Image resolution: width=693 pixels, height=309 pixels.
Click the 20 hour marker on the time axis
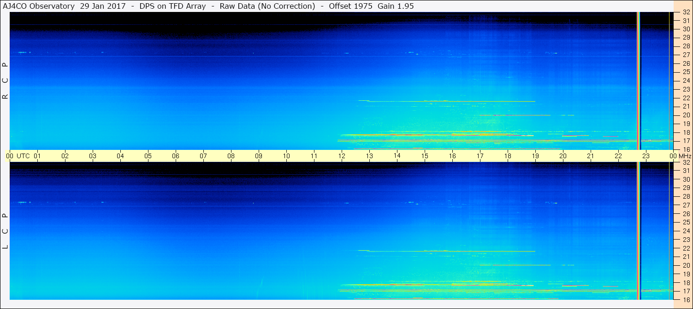[563, 156]
